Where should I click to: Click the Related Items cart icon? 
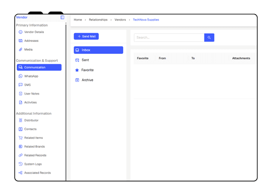pos(21,138)
